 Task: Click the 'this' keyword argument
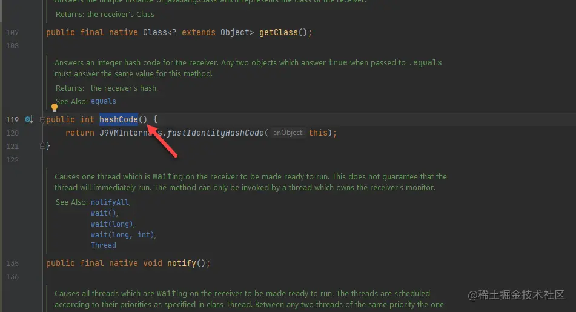[x=318, y=133]
